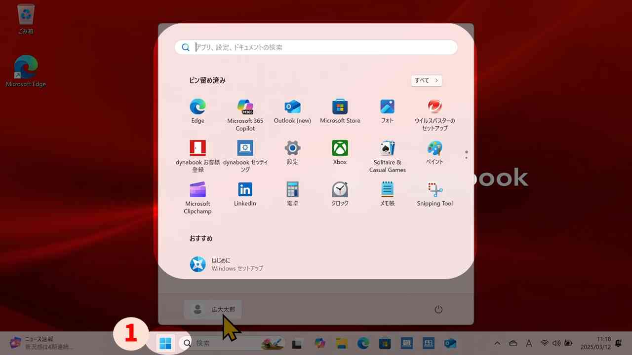The width and height of the screenshot is (632, 355).
Task: Click the Start menu search field
Action: click(x=316, y=47)
